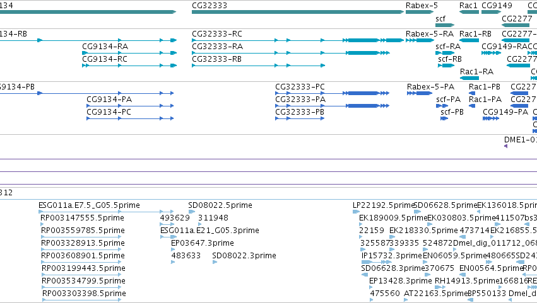Click protein label Rac1-PB
This screenshot has height=303, width=537.
tap(484, 87)
